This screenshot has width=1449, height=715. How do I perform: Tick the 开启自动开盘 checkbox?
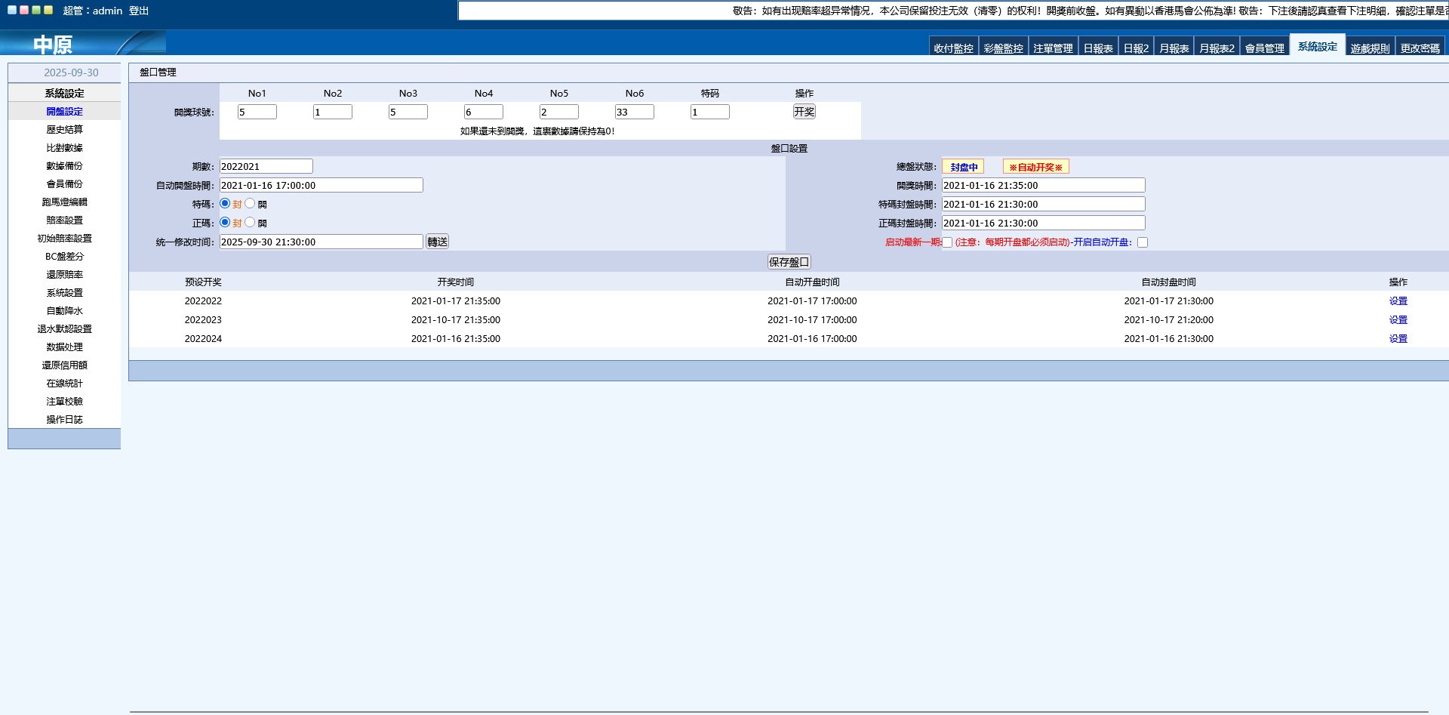pos(1143,242)
